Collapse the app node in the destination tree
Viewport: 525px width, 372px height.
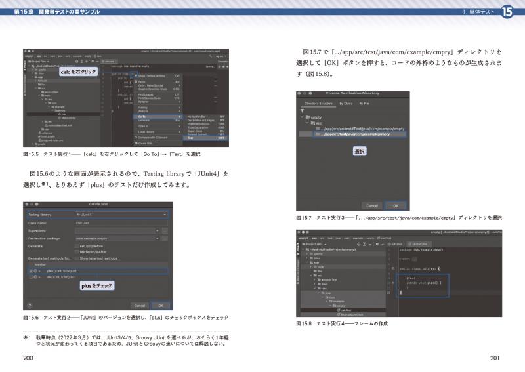coord(306,123)
